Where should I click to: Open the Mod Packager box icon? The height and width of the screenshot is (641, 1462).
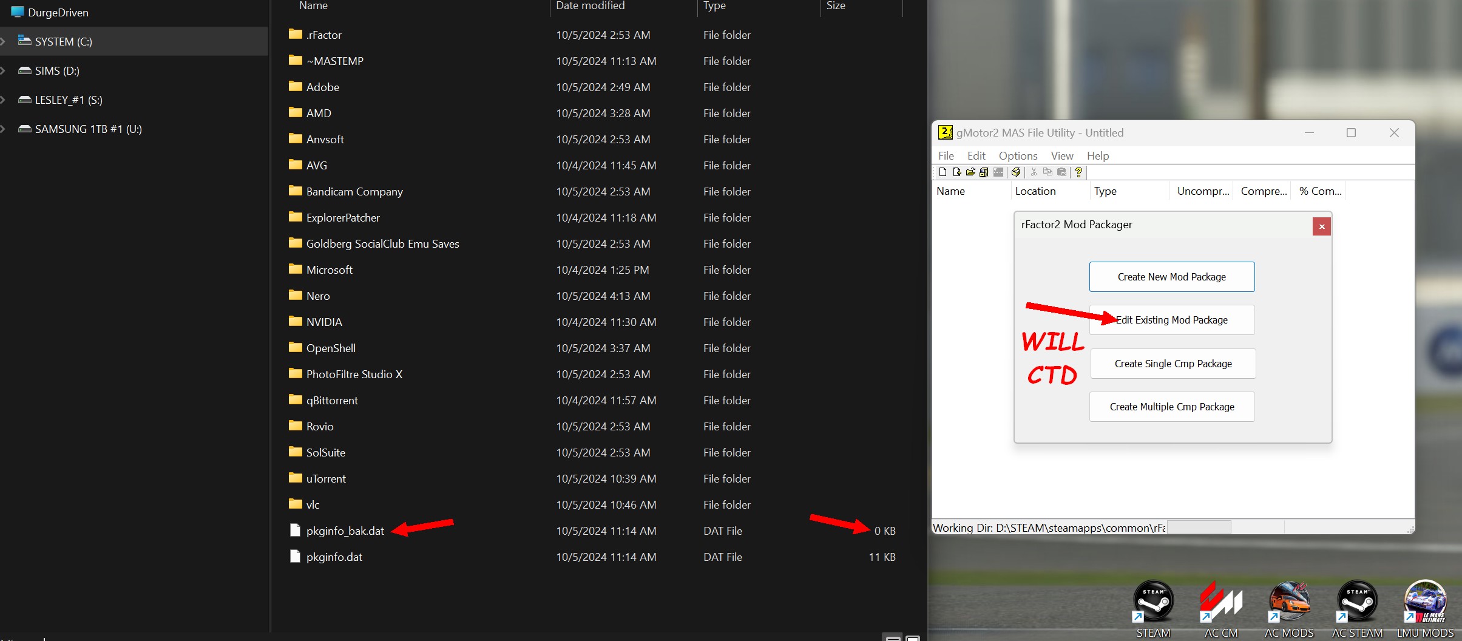[1016, 172]
